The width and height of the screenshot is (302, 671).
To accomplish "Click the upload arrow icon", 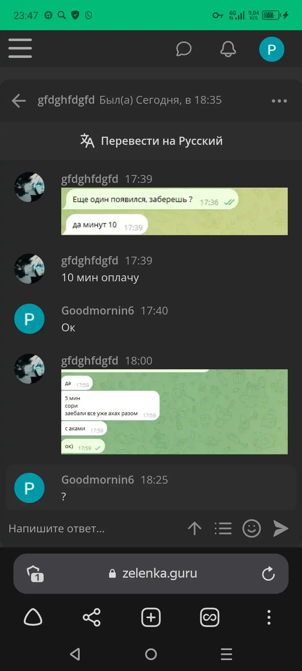I will tap(195, 528).
